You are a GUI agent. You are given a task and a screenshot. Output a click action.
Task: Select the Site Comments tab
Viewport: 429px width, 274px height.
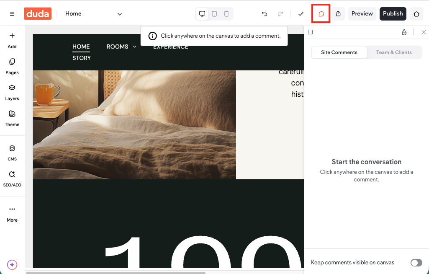click(x=339, y=52)
